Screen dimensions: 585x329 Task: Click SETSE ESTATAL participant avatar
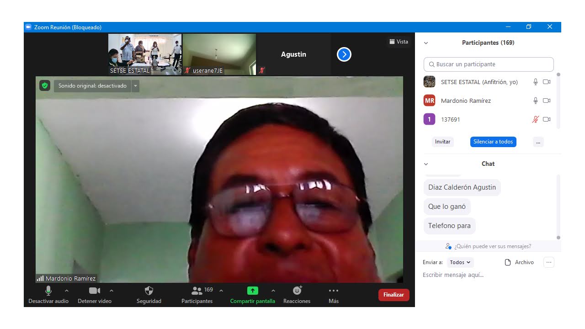[x=429, y=82]
